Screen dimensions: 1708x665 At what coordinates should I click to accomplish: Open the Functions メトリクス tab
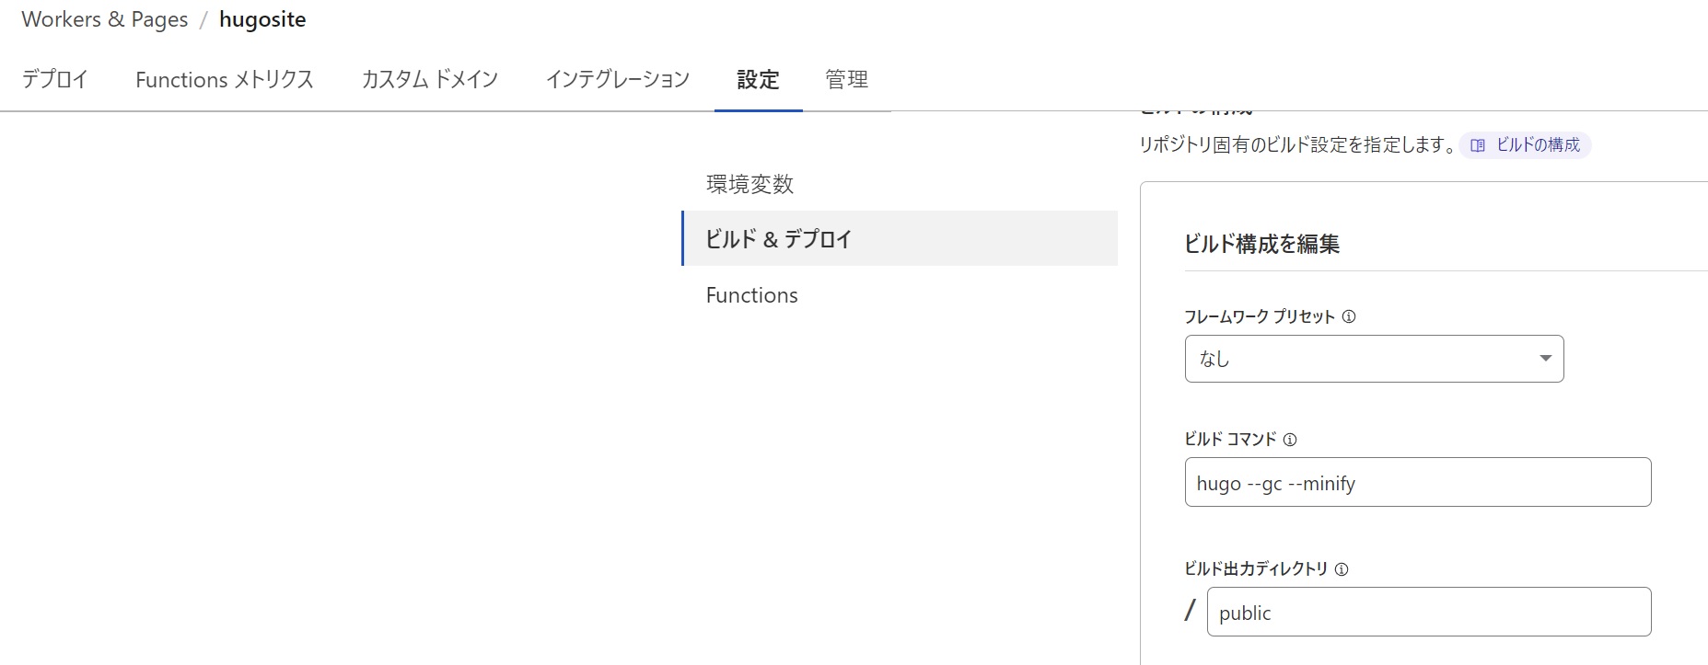(x=225, y=80)
